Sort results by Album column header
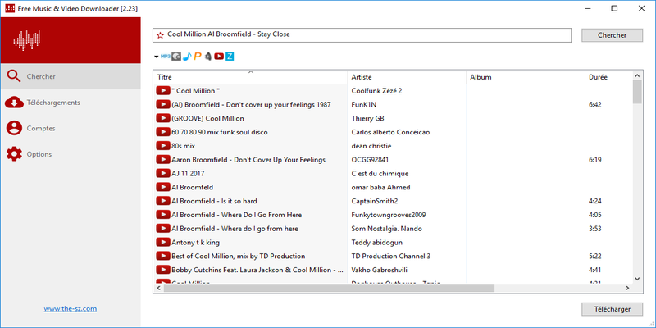 (526, 77)
